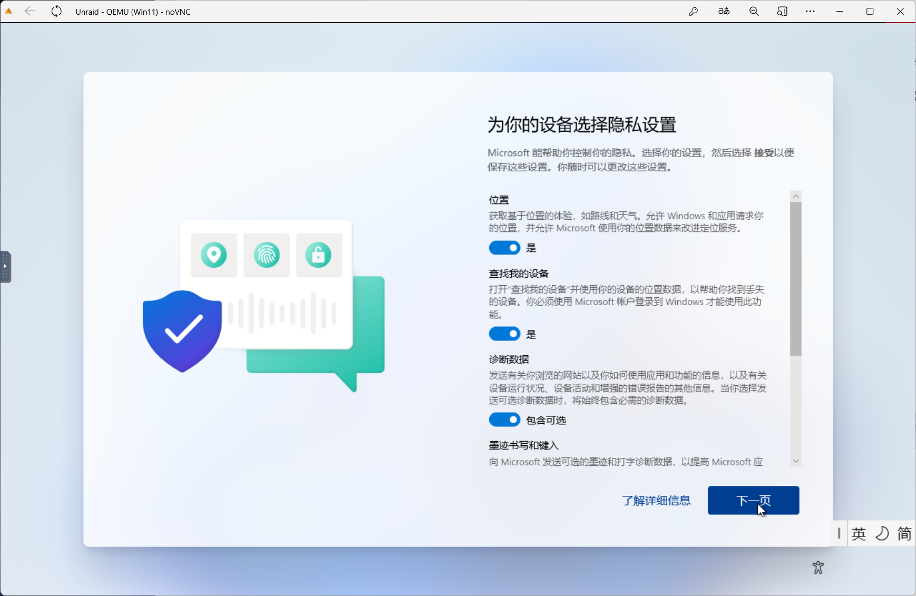Screen dimensions: 916x596
Task: Click the scroll down arrow of the privacy list
Action: (x=796, y=461)
